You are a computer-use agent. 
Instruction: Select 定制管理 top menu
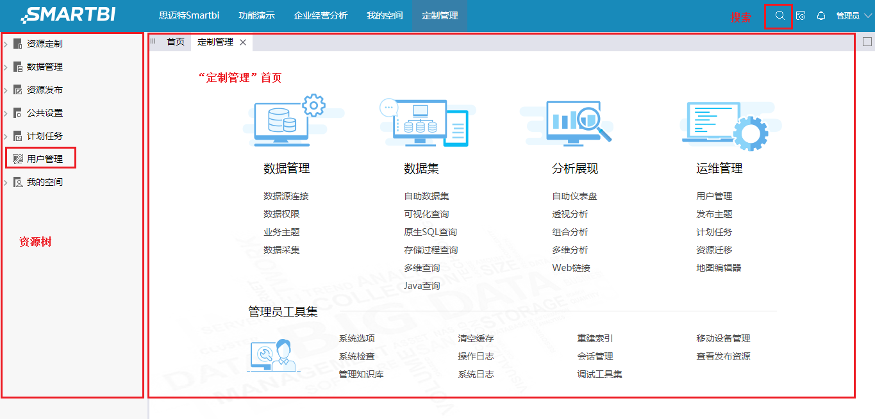(x=440, y=15)
